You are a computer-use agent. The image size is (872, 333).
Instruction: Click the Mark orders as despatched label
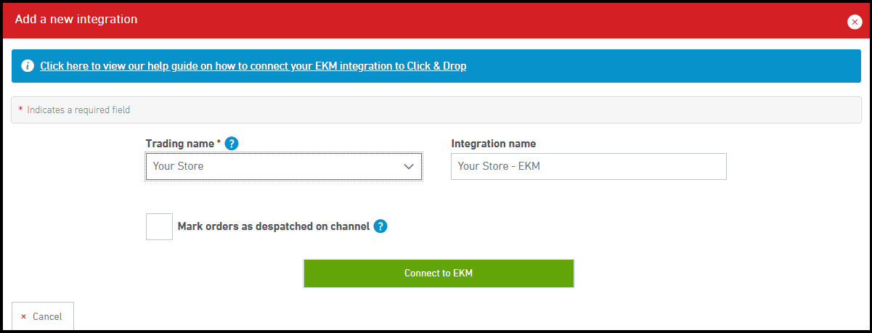click(273, 226)
